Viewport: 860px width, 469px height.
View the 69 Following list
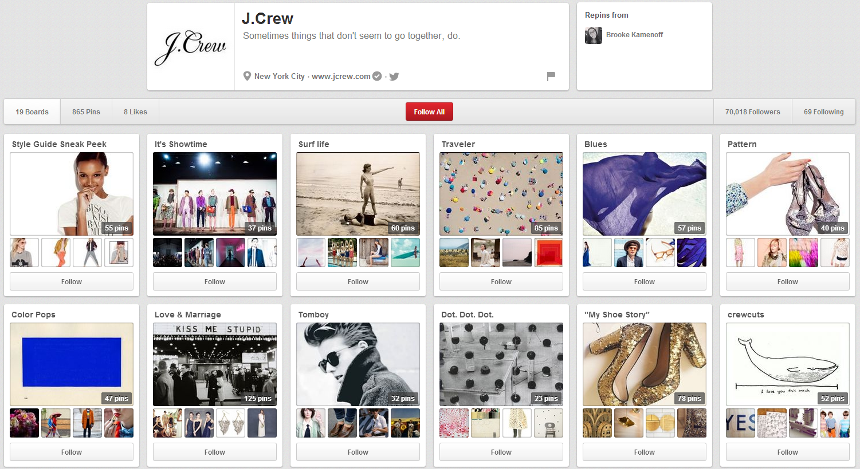tap(824, 112)
